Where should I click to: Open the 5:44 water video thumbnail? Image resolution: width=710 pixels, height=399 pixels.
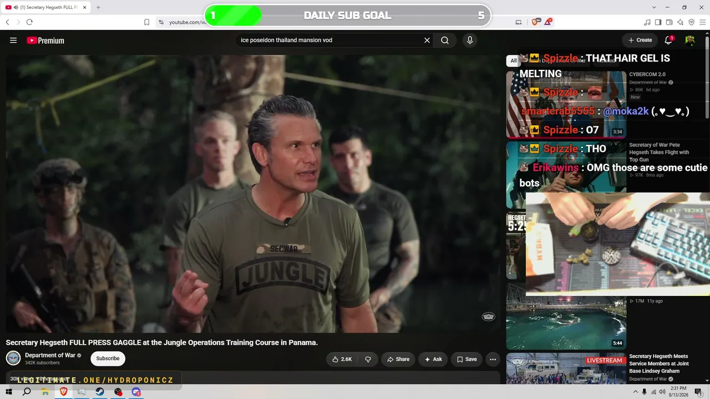(566, 316)
